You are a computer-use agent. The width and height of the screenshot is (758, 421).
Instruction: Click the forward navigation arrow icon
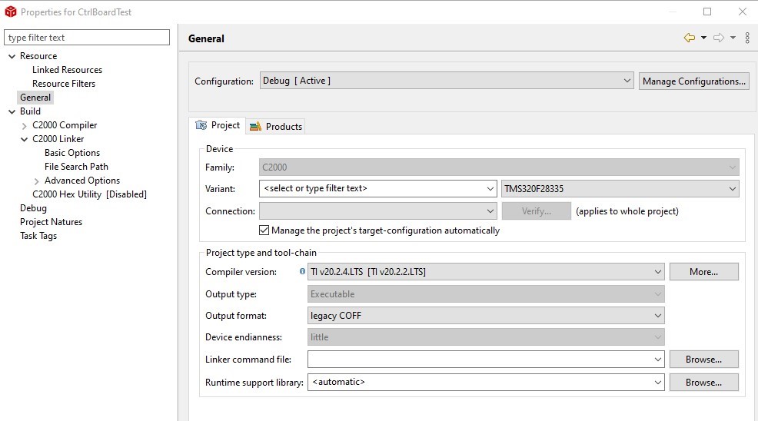point(718,38)
